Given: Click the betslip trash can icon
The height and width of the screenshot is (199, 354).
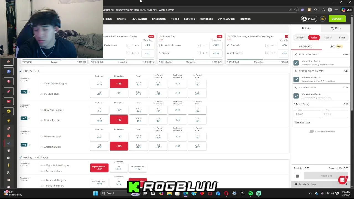Looking at the screenshot, I should pyautogui.click(x=297, y=176).
